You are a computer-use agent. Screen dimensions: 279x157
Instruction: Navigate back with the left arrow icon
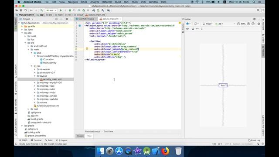click(31, 10)
